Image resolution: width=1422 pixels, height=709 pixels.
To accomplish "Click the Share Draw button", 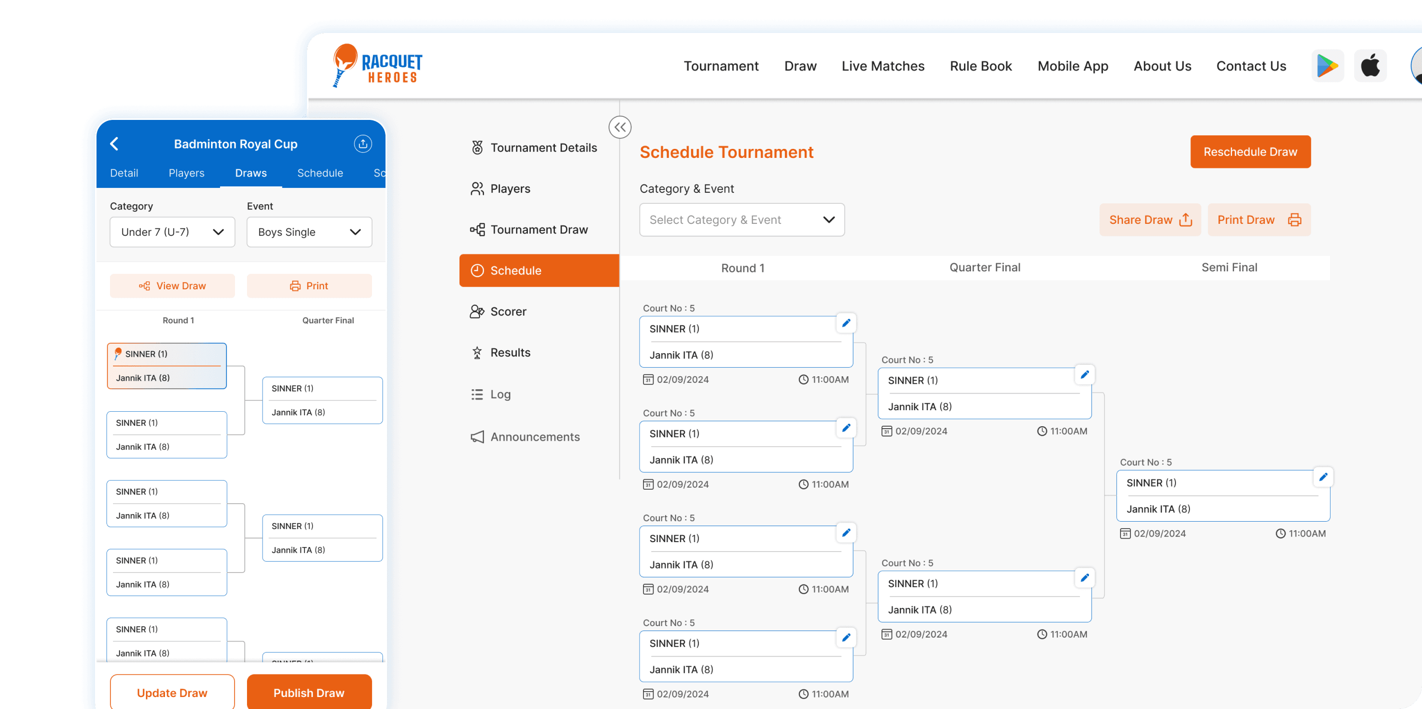I will point(1150,220).
